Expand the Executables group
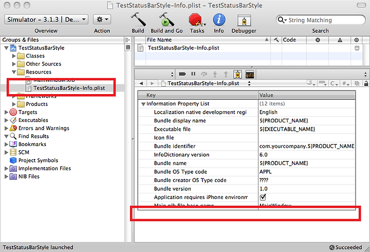Image resolution: width=370 pixels, height=252 pixels. (x=6, y=120)
